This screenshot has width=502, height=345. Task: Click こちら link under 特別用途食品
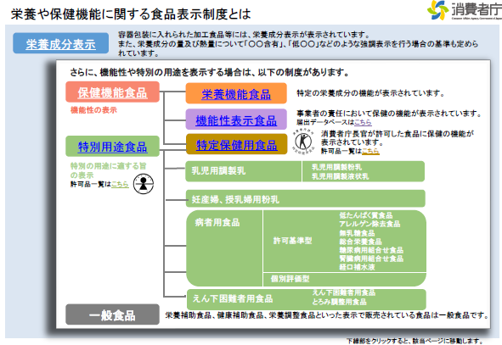(x=120, y=184)
